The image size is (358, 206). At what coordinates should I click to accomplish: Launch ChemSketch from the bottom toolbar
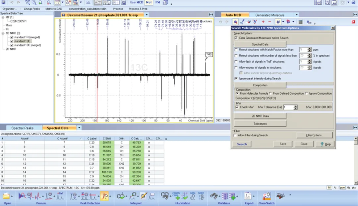click(266, 196)
